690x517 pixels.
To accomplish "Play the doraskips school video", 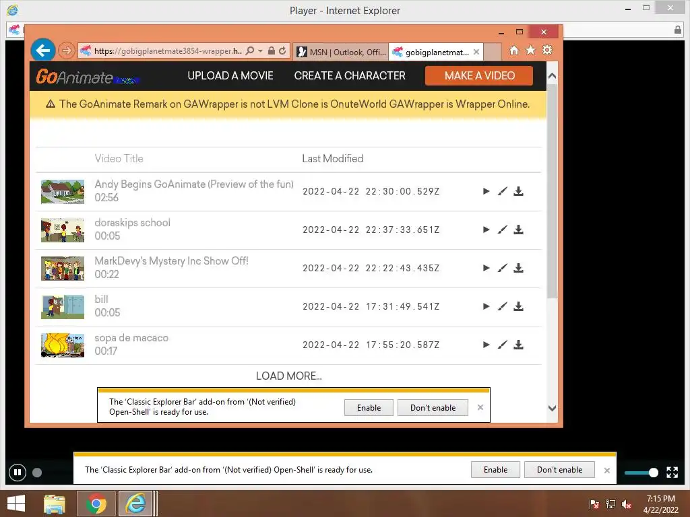I will click(x=487, y=230).
